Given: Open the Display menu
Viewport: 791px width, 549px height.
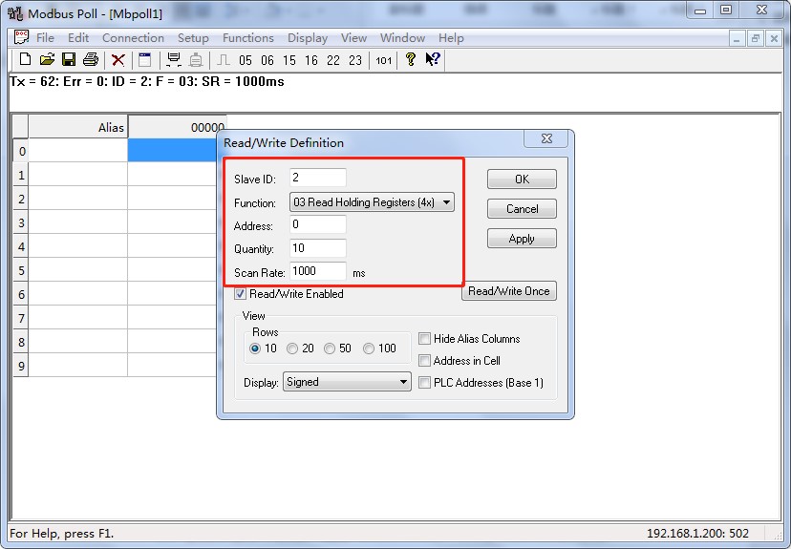Looking at the screenshot, I should click(x=308, y=38).
